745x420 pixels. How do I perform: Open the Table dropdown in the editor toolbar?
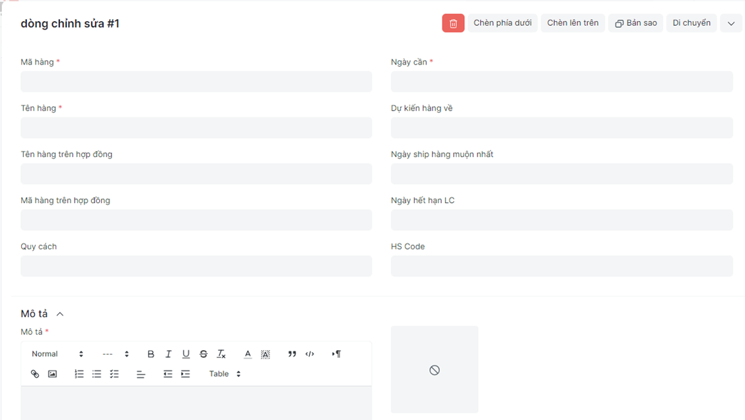click(x=225, y=374)
